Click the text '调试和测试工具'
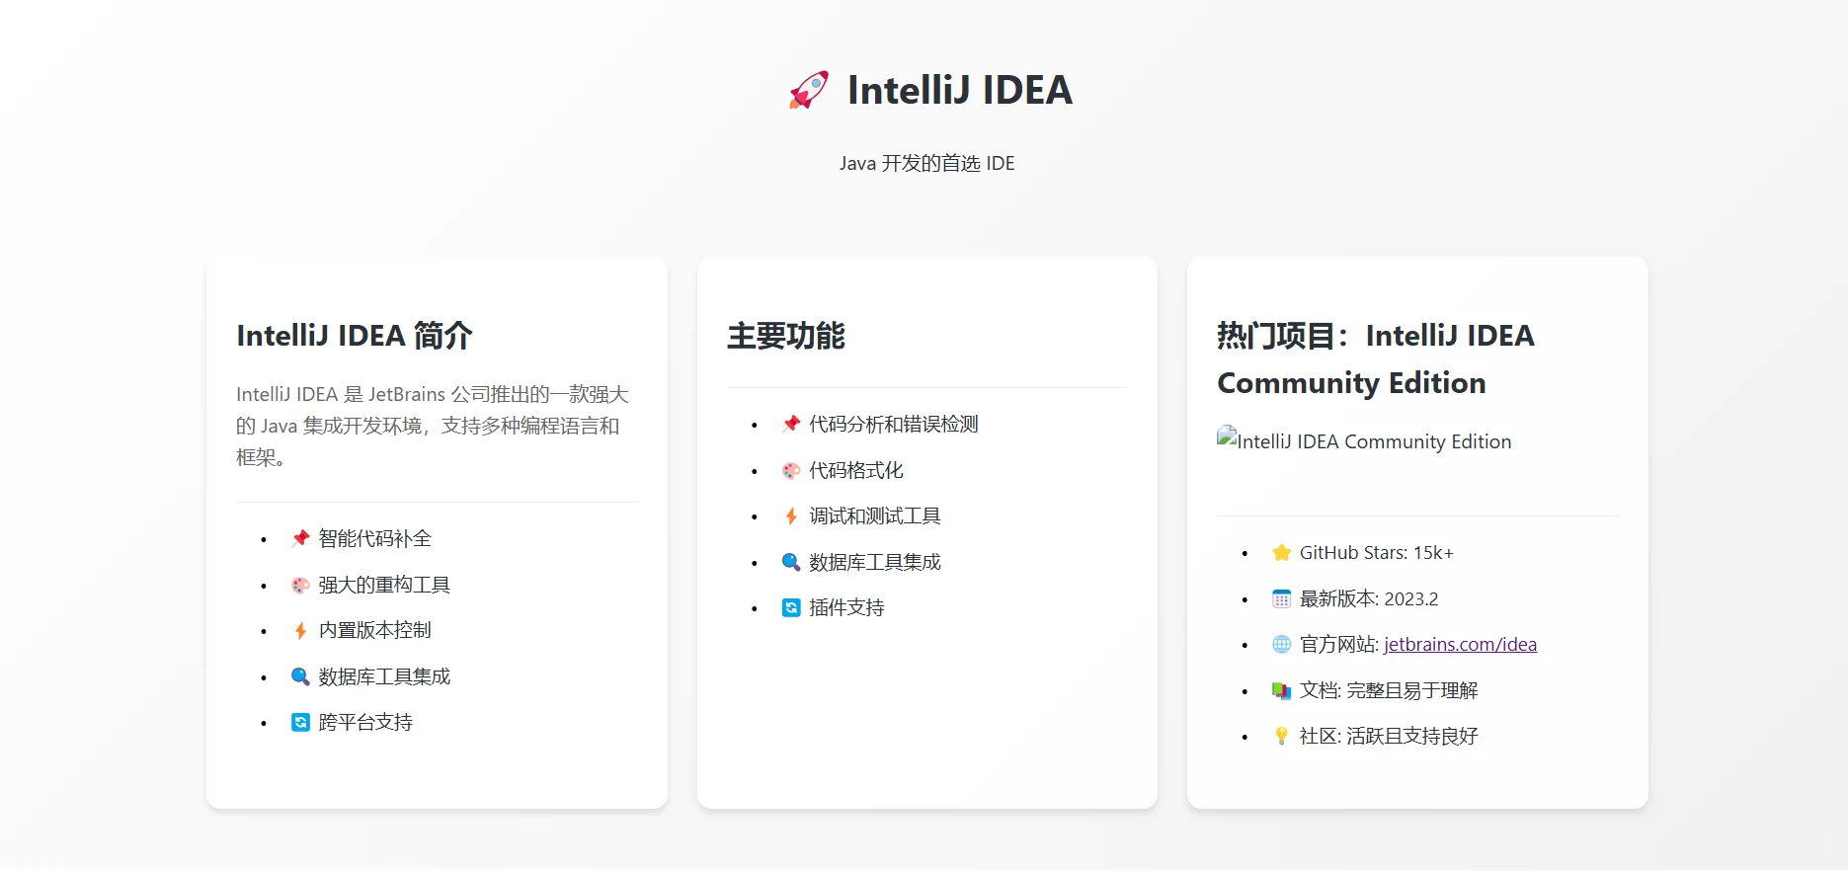 [x=875, y=515]
